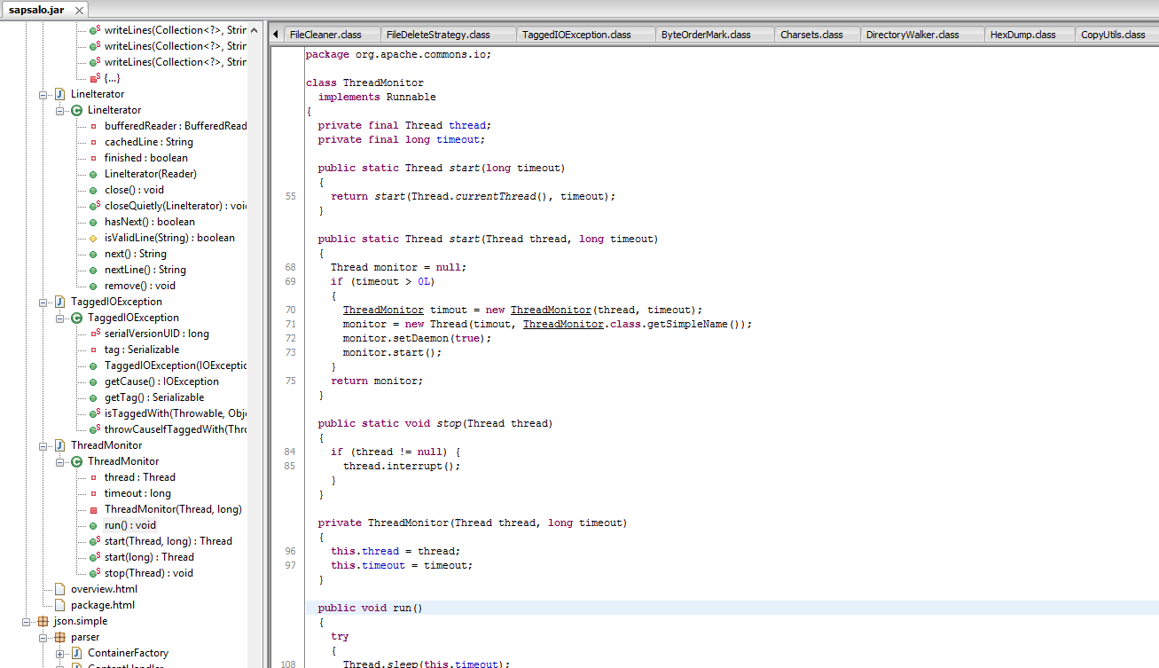Click the run() method green icon
The image size is (1159, 668).
pyautogui.click(x=93, y=525)
